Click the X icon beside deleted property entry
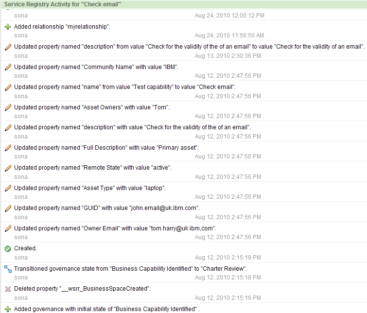This screenshot has width=367, height=313. point(7,289)
